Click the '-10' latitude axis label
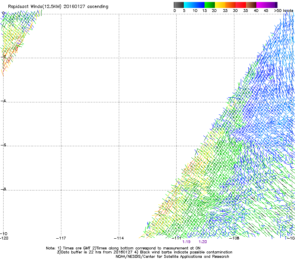This screenshot has width=295, height=259. pyautogui.click(x=4, y=233)
